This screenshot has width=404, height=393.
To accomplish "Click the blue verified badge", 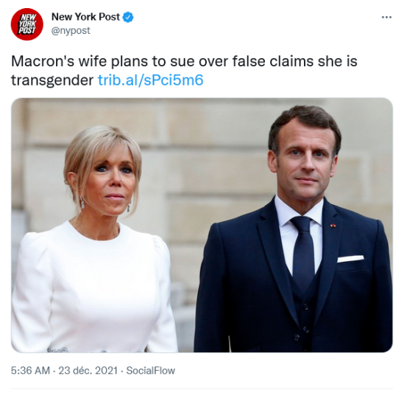I will pos(128,17).
